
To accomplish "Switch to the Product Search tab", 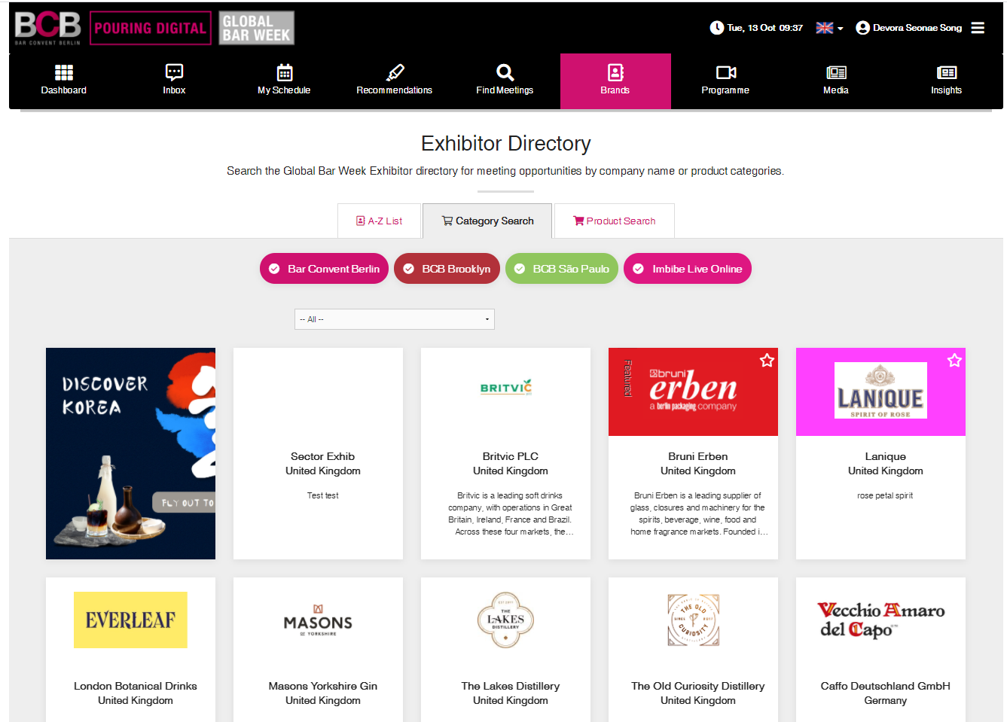I will [614, 221].
